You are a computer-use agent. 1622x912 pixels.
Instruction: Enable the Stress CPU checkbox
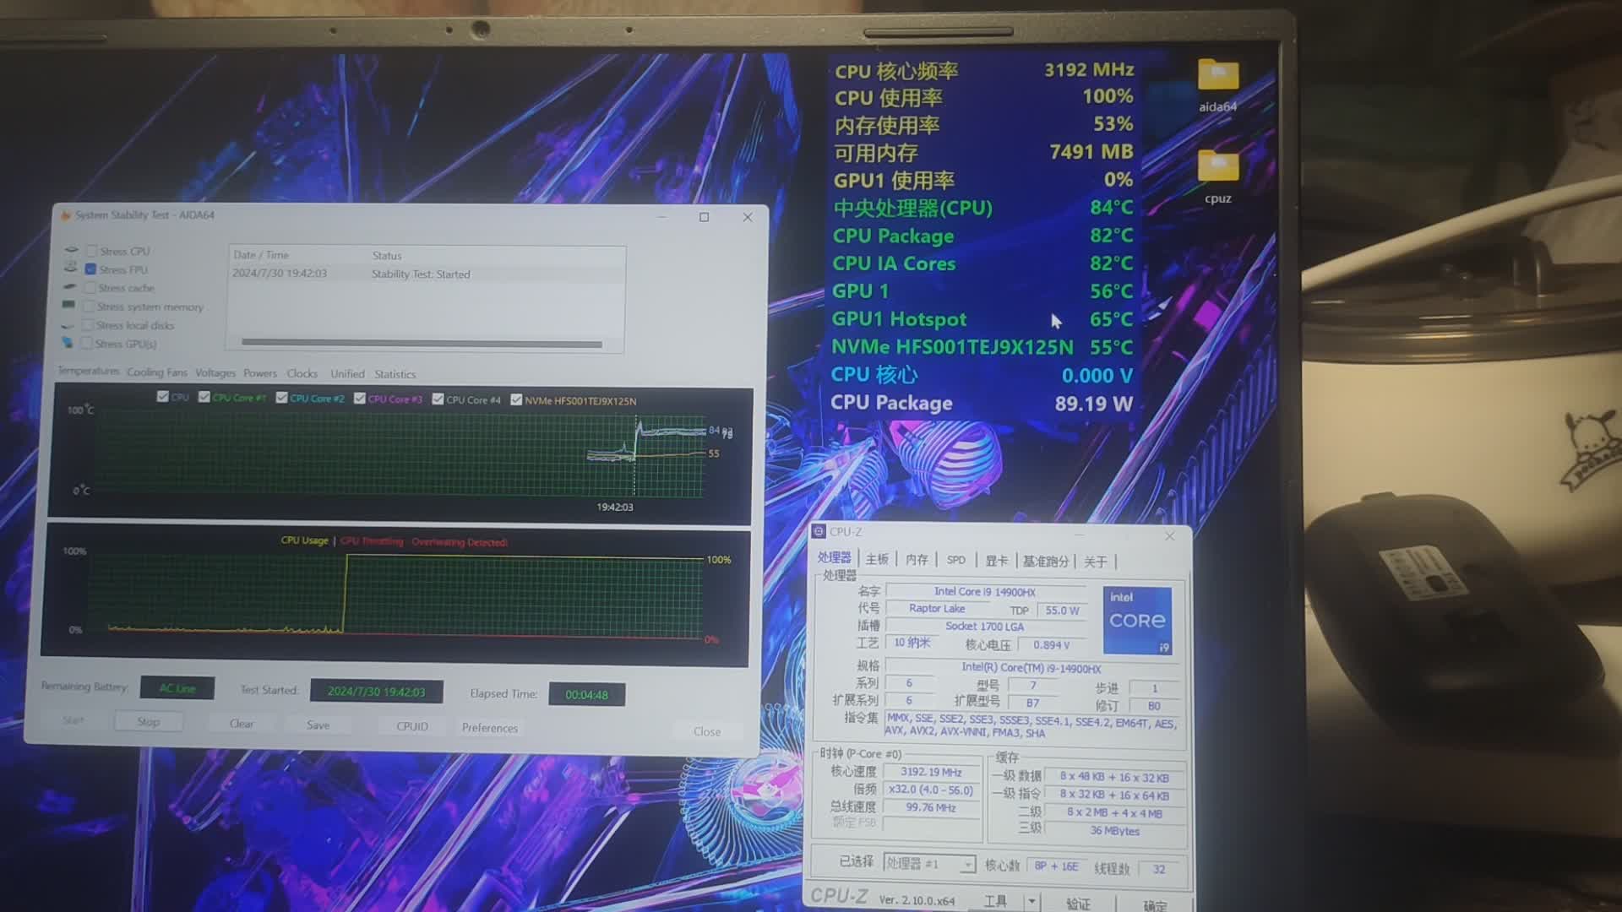point(91,251)
